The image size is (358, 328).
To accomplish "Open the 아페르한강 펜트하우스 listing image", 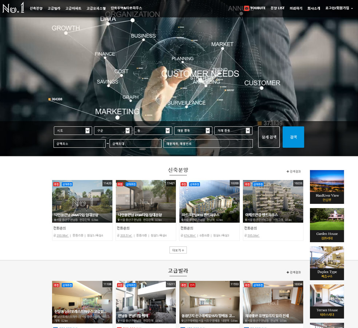I will pyautogui.click(x=273, y=201).
